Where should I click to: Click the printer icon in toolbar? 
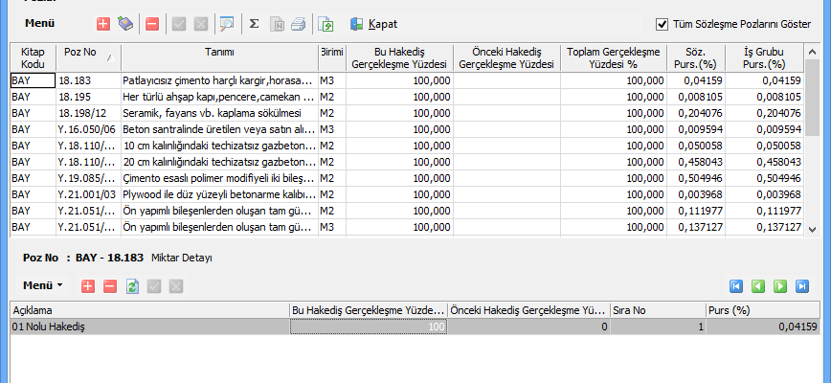[298, 23]
